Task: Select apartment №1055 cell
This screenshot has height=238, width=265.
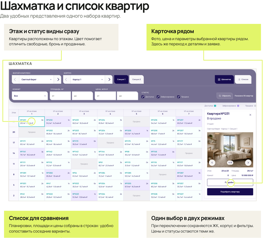Action: 136,185
